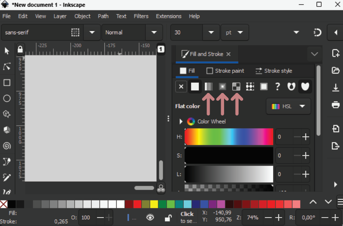The width and height of the screenshot is (343, 226).
Task: Close the Fill and Stroke panel tab
Action: 228,54
